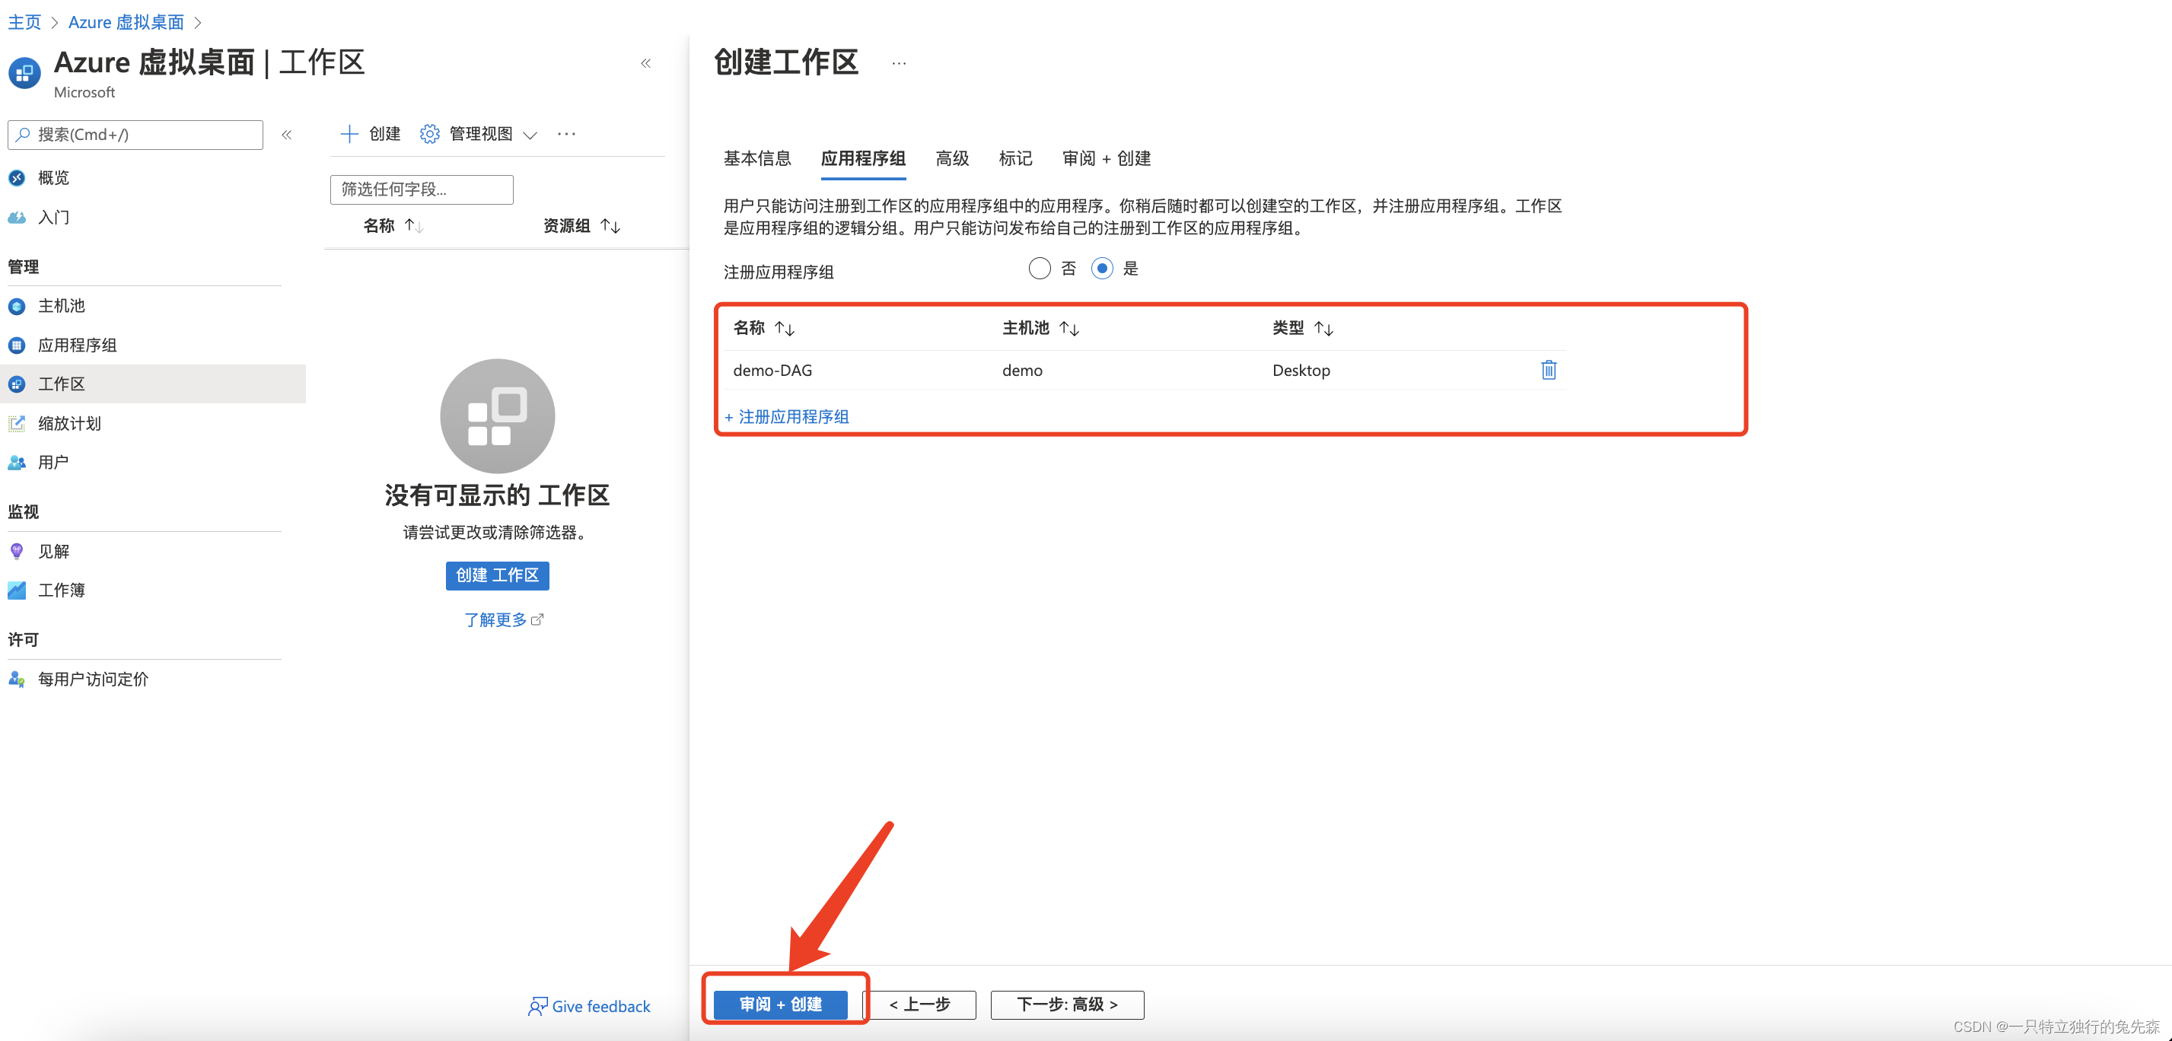Click the 审阅 + 创建 blue button
The width and height of the screenshot is (2172, 1041).
[x=780, y=1004]
